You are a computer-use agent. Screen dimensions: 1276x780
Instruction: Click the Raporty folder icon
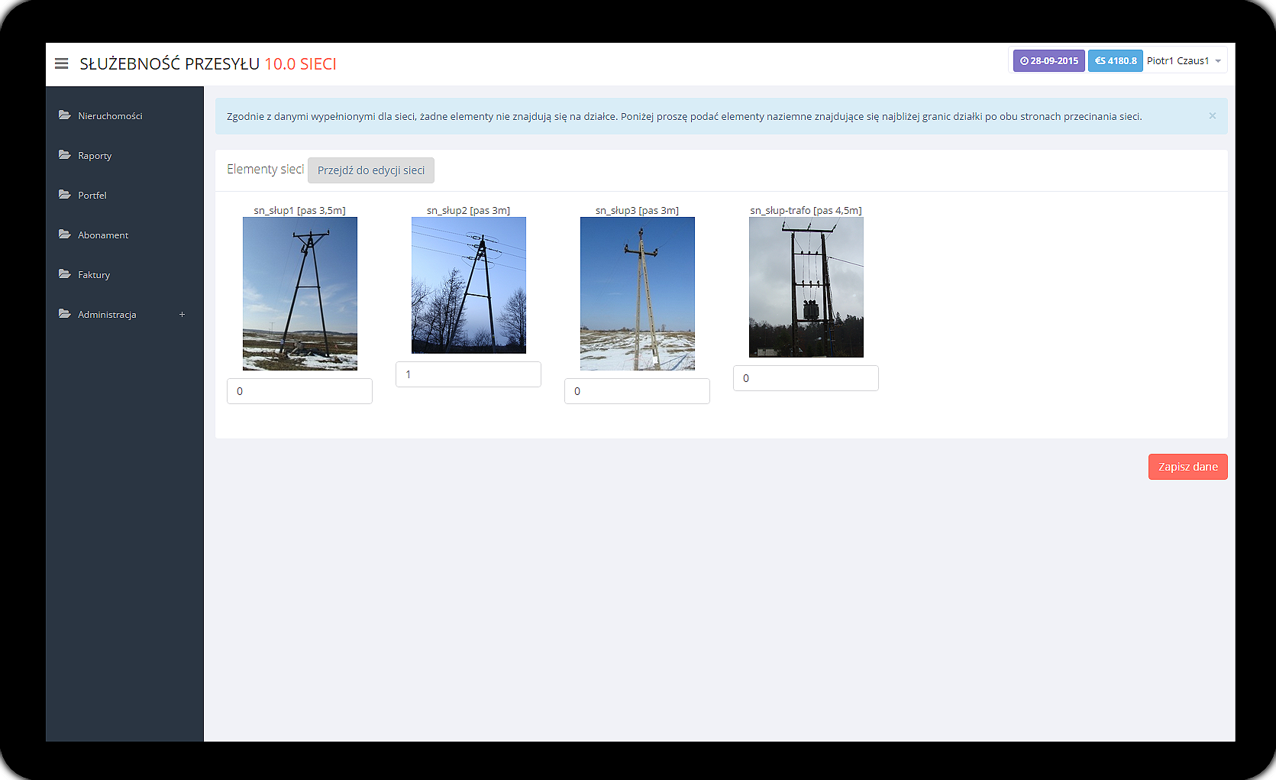[x=65, y=155]
